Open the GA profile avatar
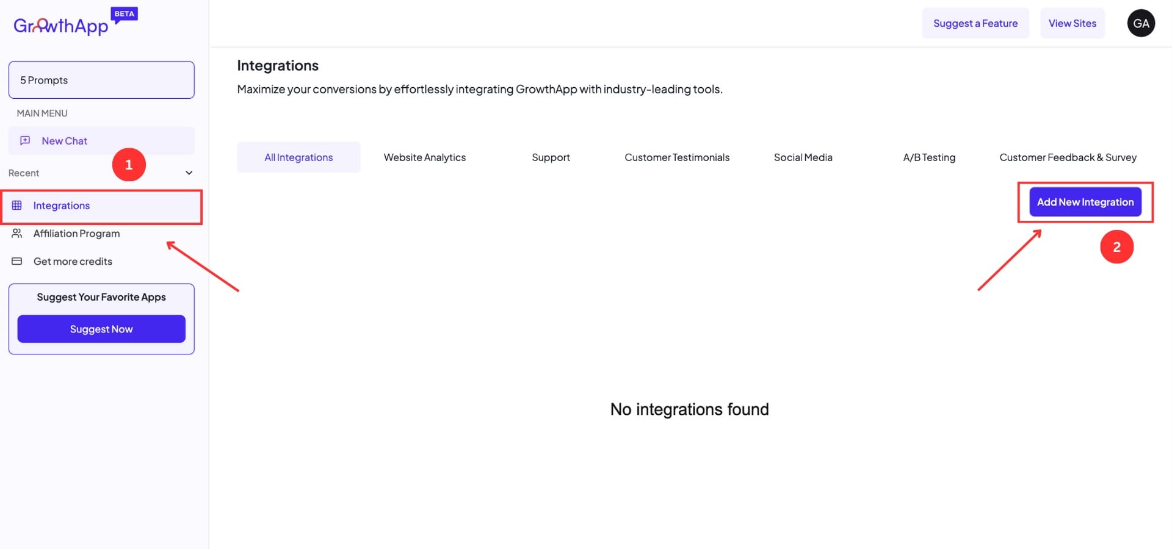 tap(1141, 23)
